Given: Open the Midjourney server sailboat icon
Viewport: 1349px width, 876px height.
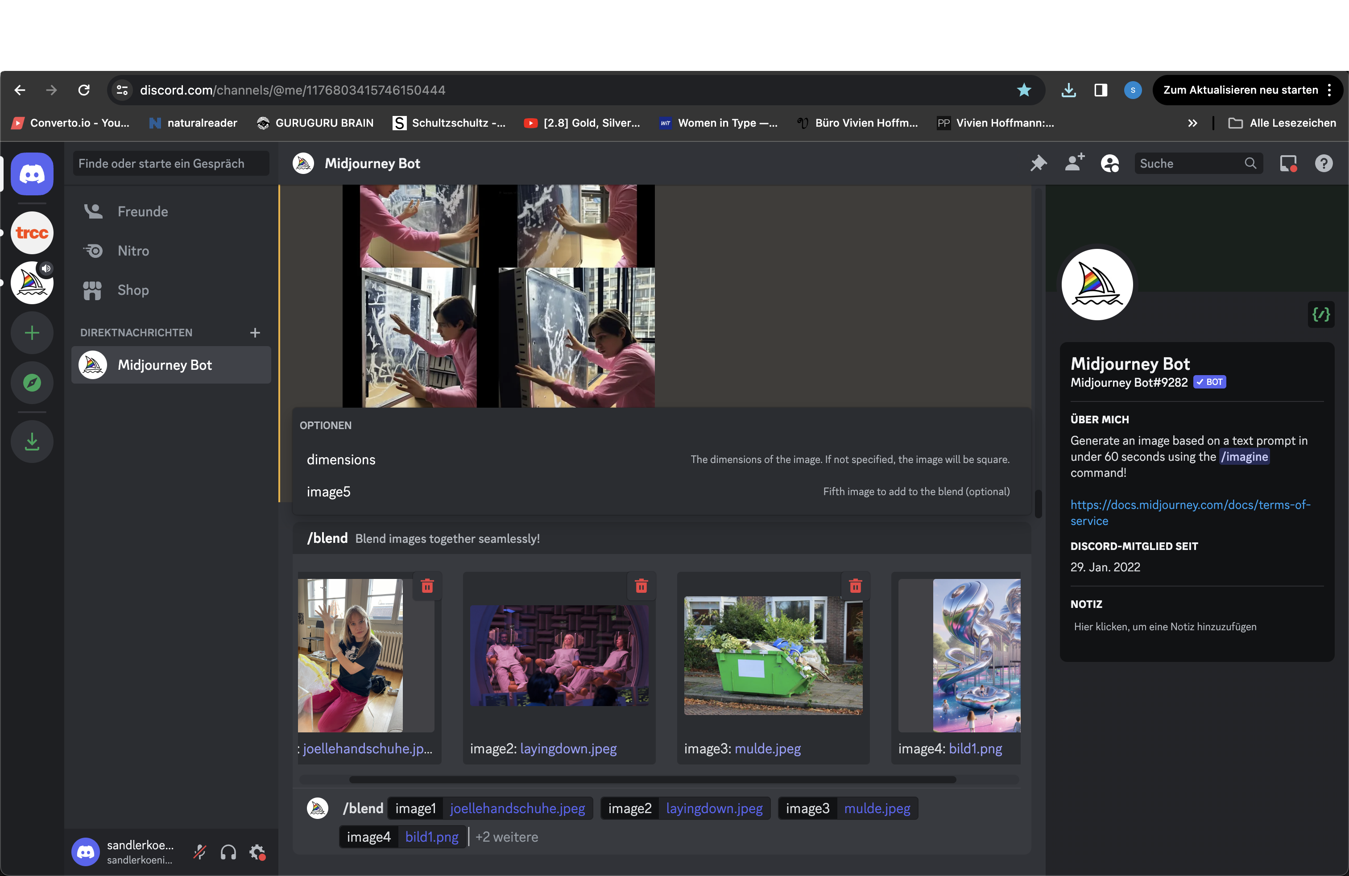Looking at the screenshot, I should click(x=32, y=282).
